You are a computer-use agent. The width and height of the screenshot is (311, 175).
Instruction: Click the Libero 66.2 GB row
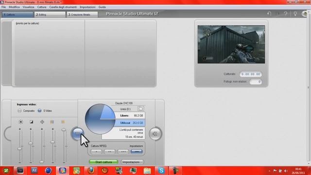130,116
